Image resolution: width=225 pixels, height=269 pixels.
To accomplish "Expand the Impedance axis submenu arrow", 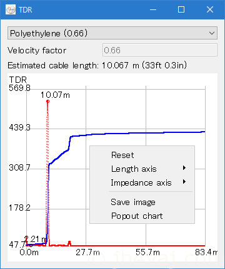I will point(184,182).
